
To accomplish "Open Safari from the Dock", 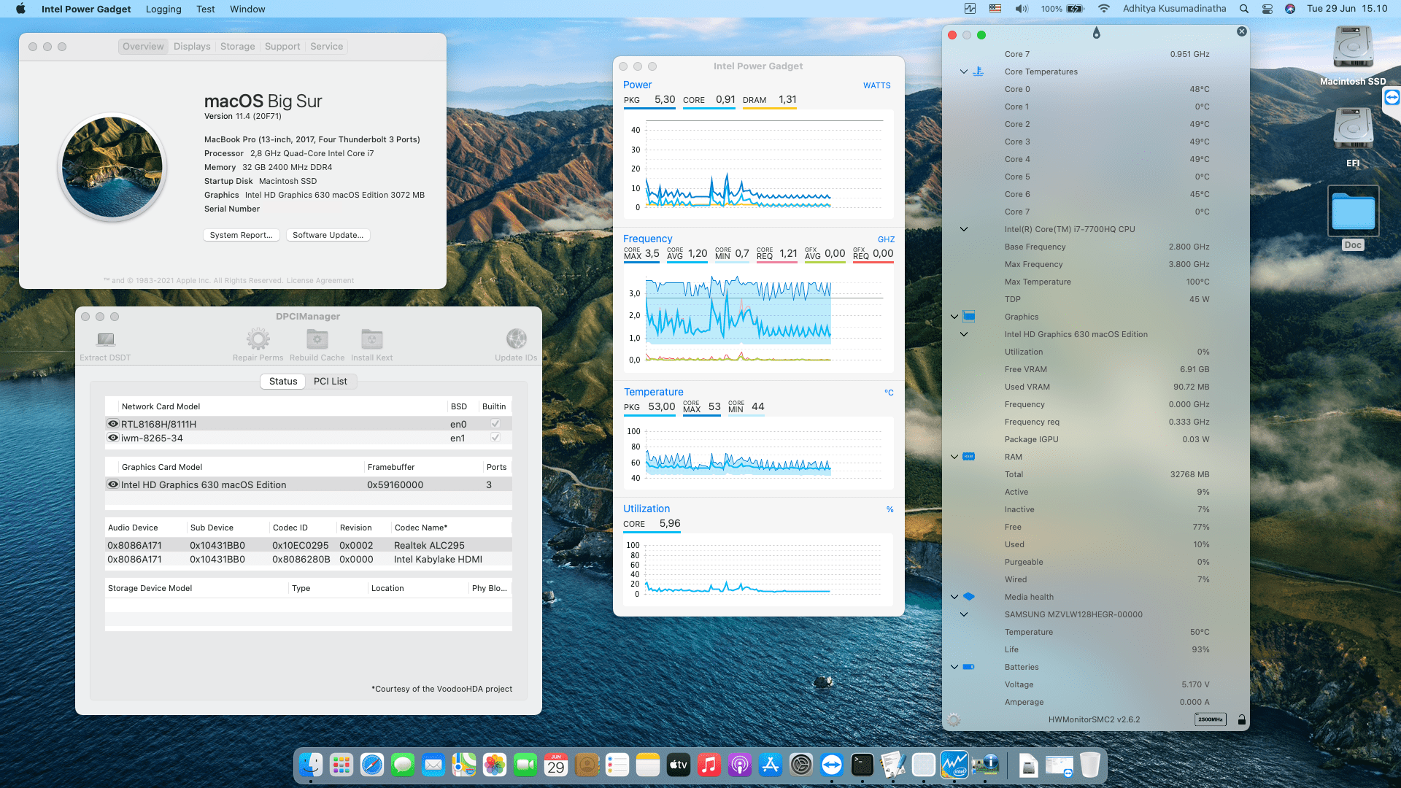I will 372,765.
